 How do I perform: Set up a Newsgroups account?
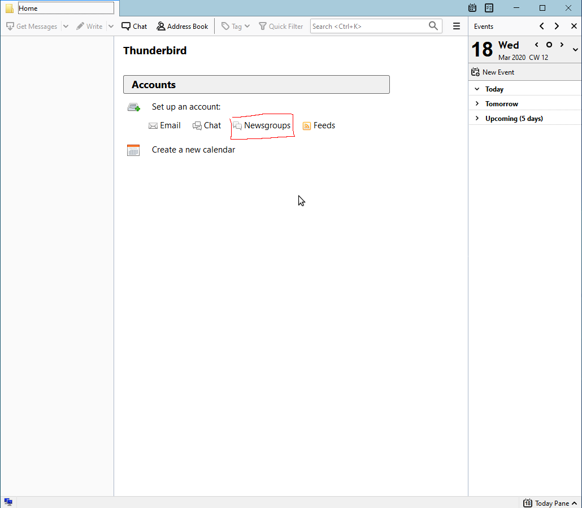coord(267,125)
